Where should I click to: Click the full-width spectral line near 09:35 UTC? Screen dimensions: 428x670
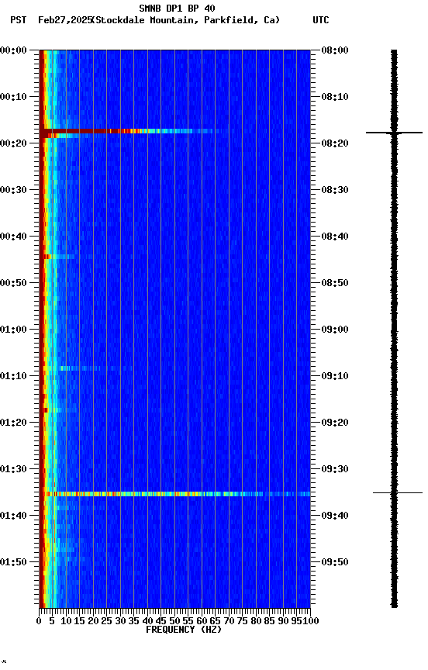175,494
